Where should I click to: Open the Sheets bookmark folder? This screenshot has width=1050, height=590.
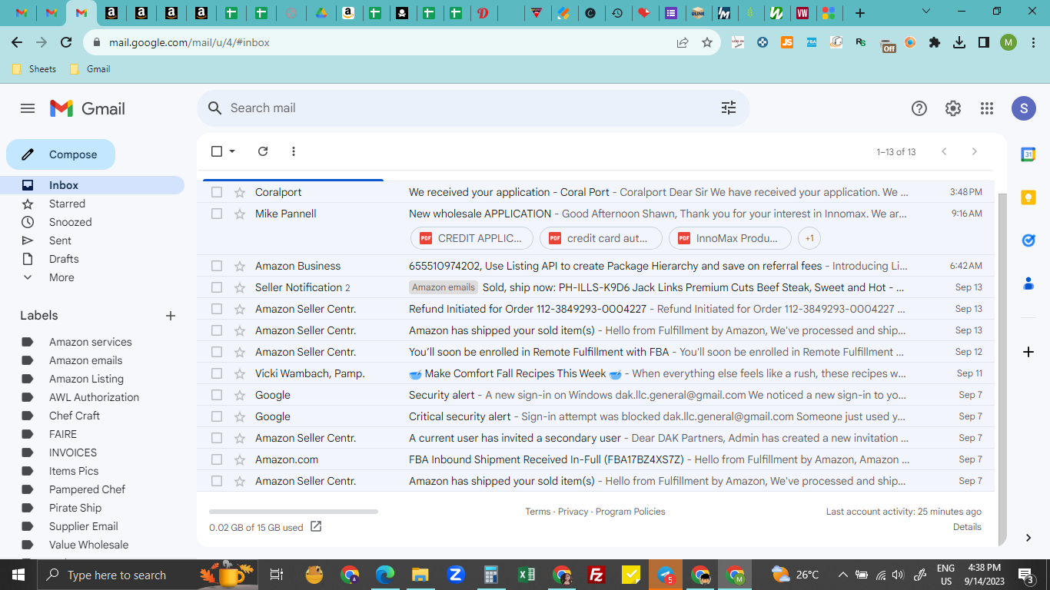pos(35,69)
